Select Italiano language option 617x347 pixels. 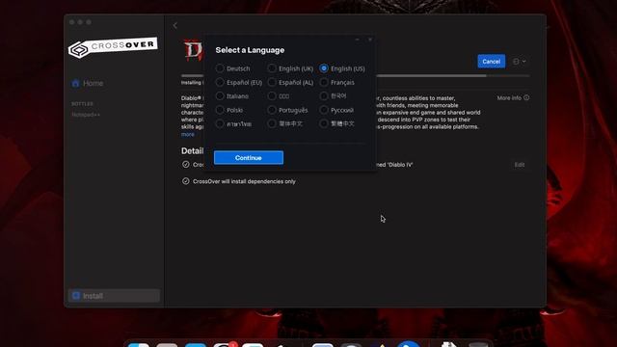click(232, 96)
